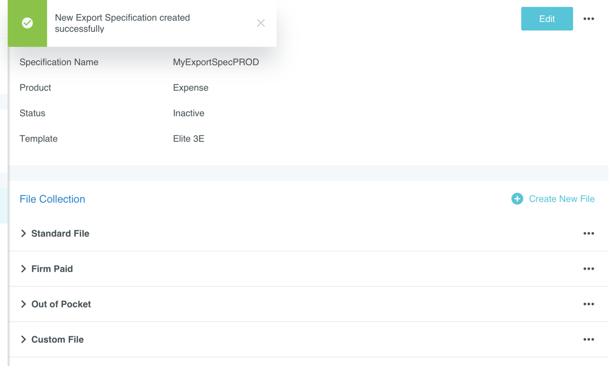Click the plus icon for Create New File

tap(517, 199)
